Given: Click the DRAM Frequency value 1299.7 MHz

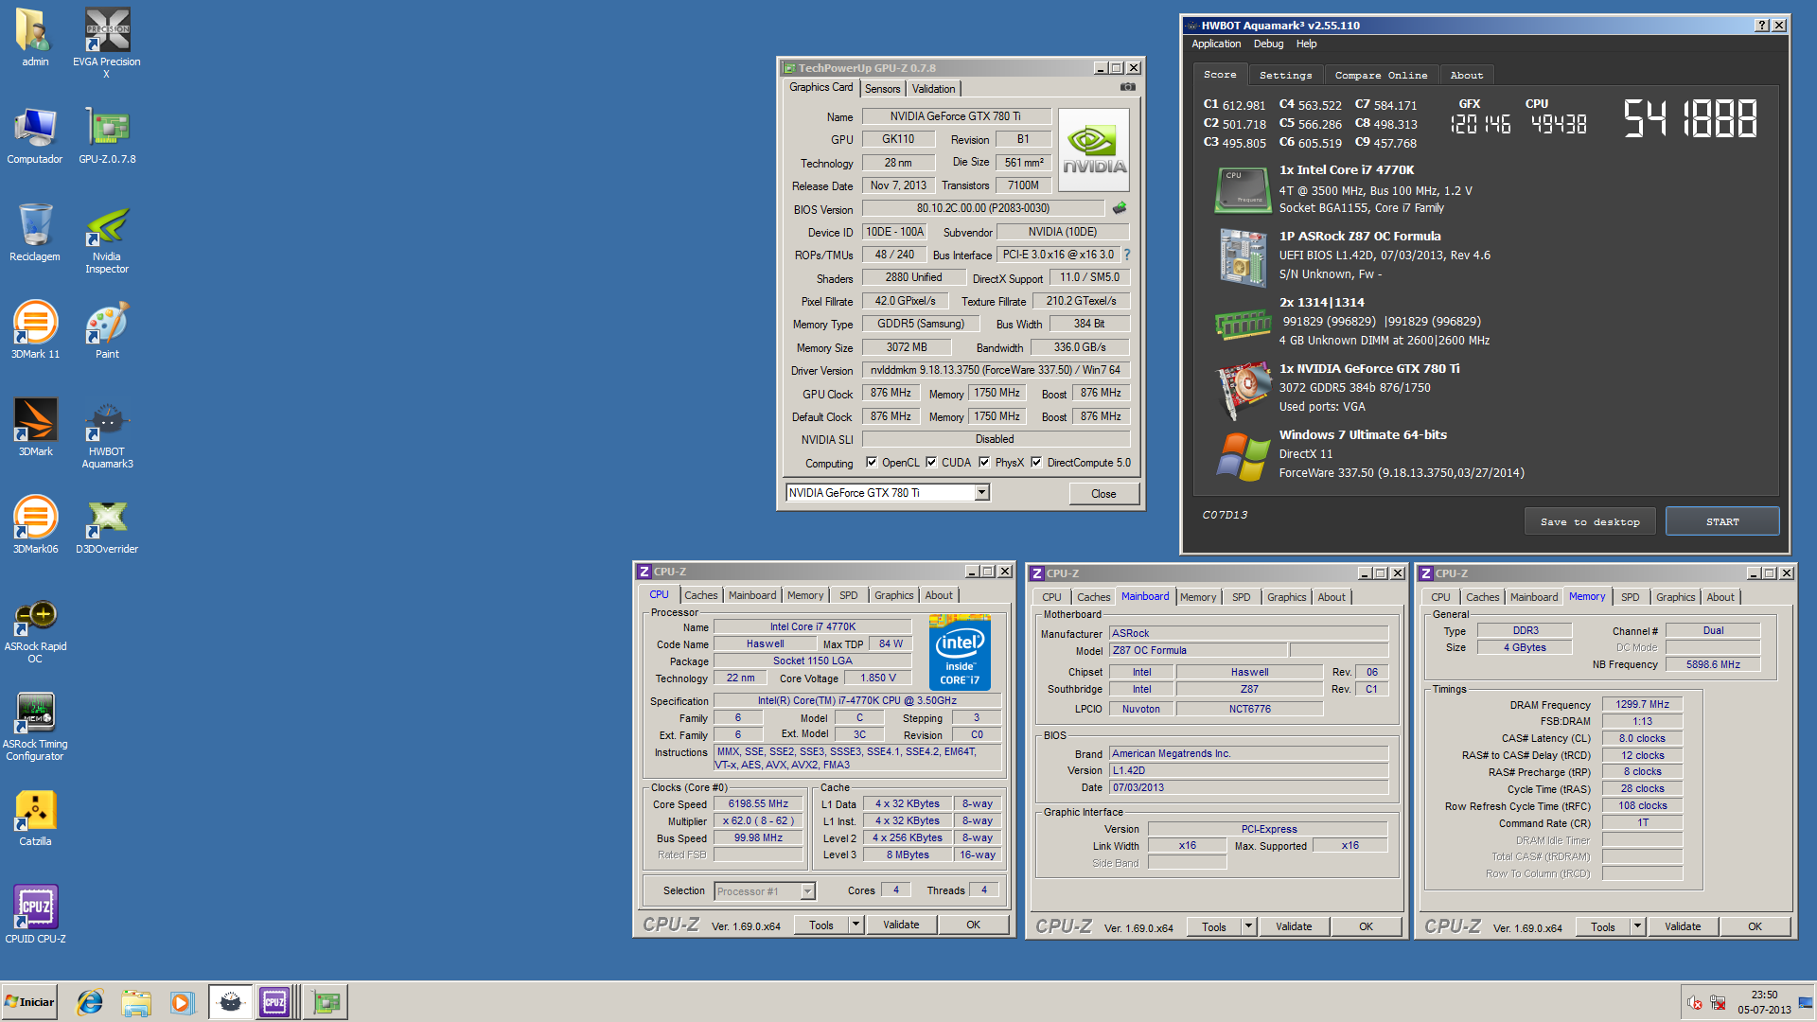Looking at the screenshot, I should [x=1642, y=704].
